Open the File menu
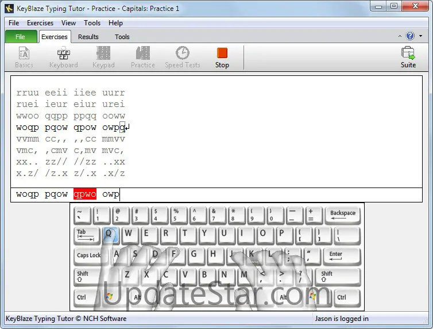The image size is (433, 329). tap(14, 23)
